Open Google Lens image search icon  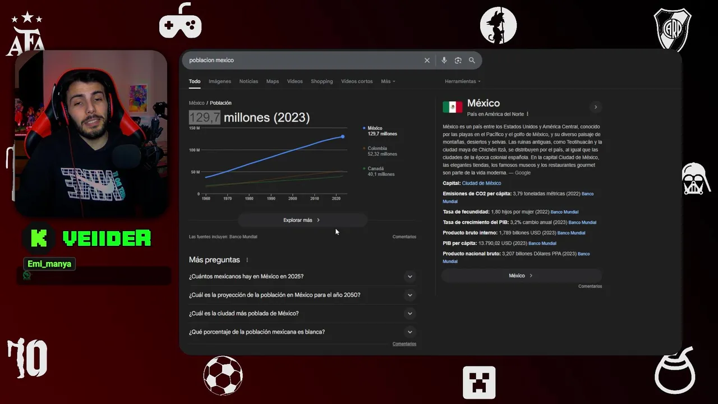(x=458, y=60)
